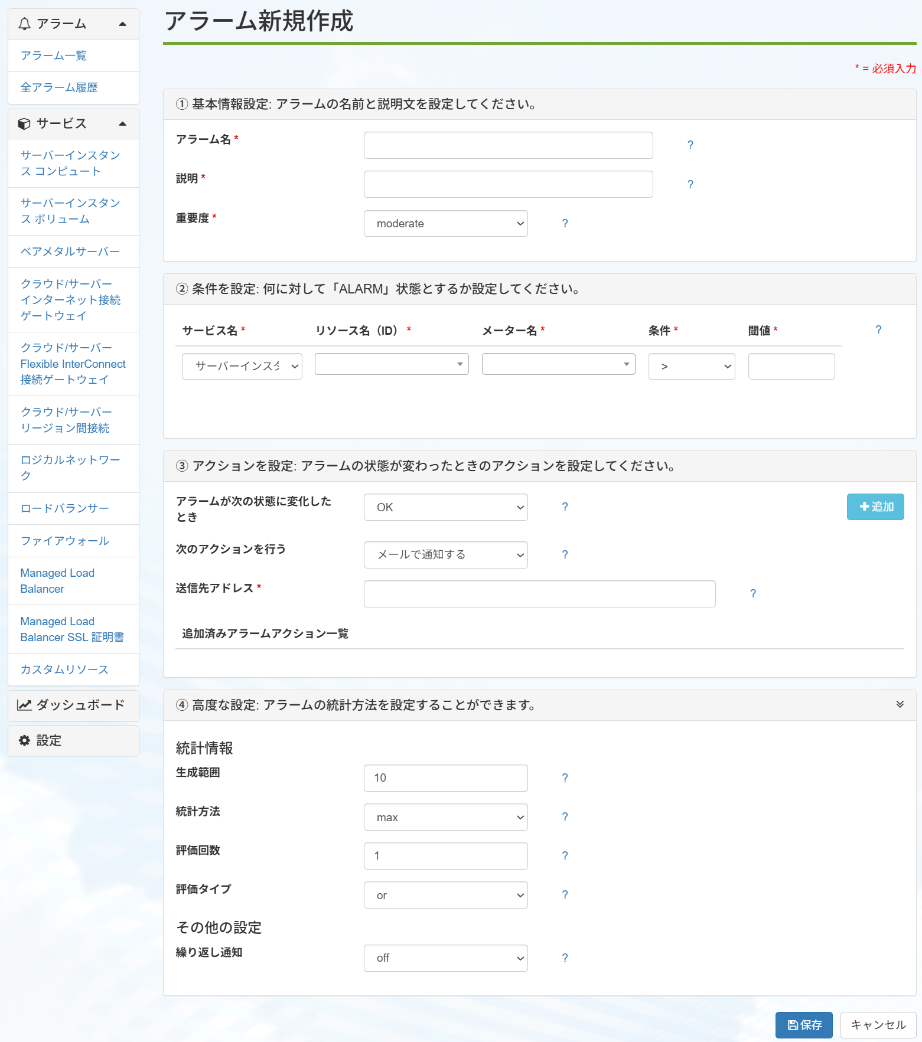Click the help icon next to 繰り返し通知
Viewport: 922px width, 1042px height.
565,958
